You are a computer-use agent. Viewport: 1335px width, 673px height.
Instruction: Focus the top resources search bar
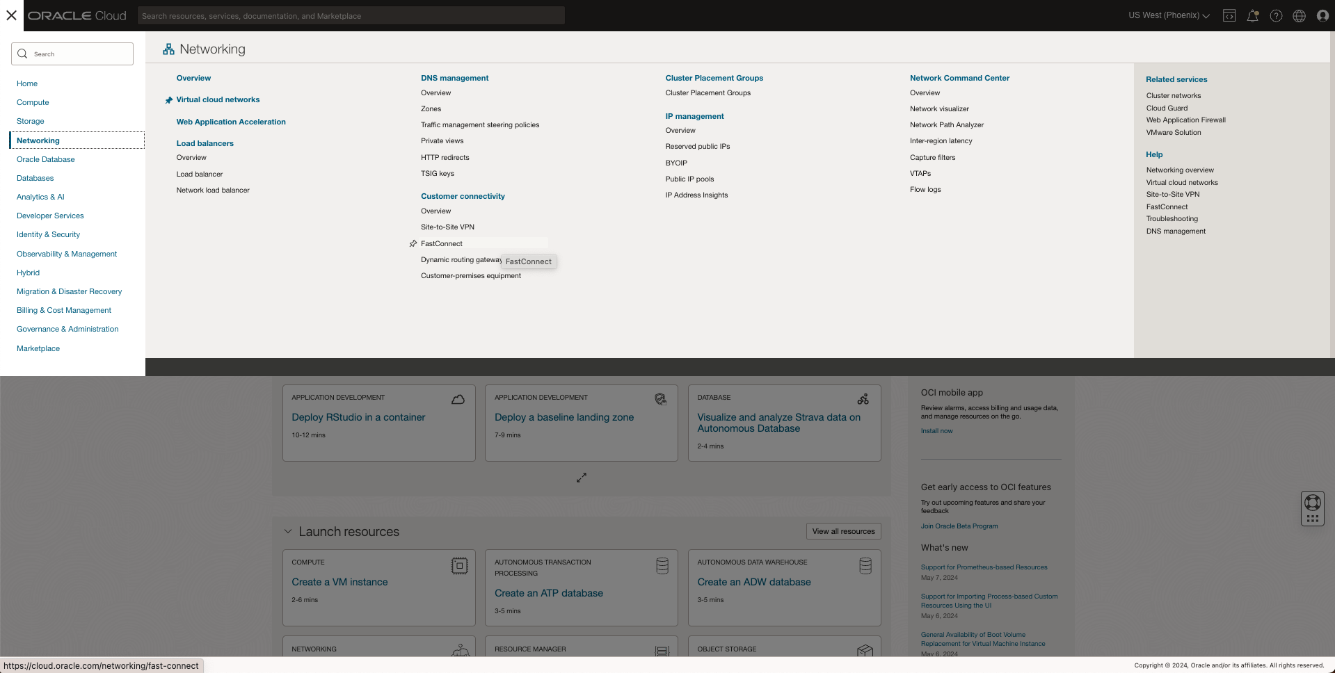351,16
